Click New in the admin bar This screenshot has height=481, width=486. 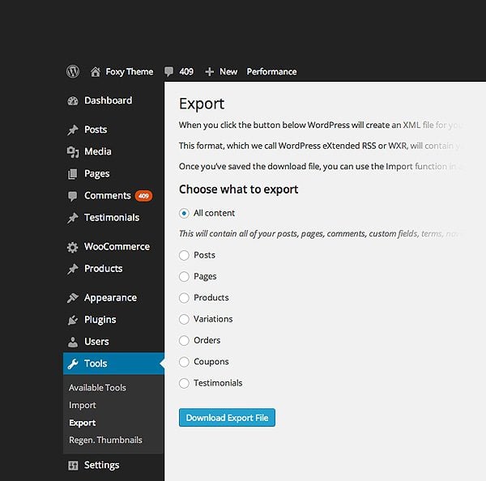[x=228, y=72]
